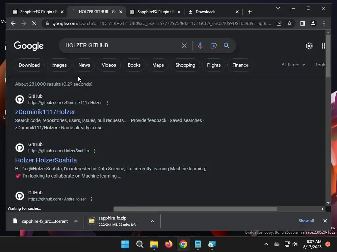Viewport: 337px width, 252px height.
Task: Open Tools search options
Action: coord(320,65)
